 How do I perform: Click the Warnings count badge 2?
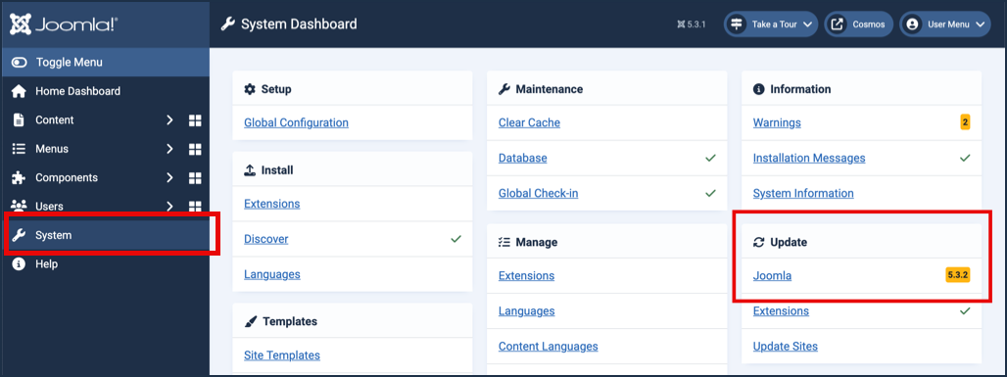[965, 122]
